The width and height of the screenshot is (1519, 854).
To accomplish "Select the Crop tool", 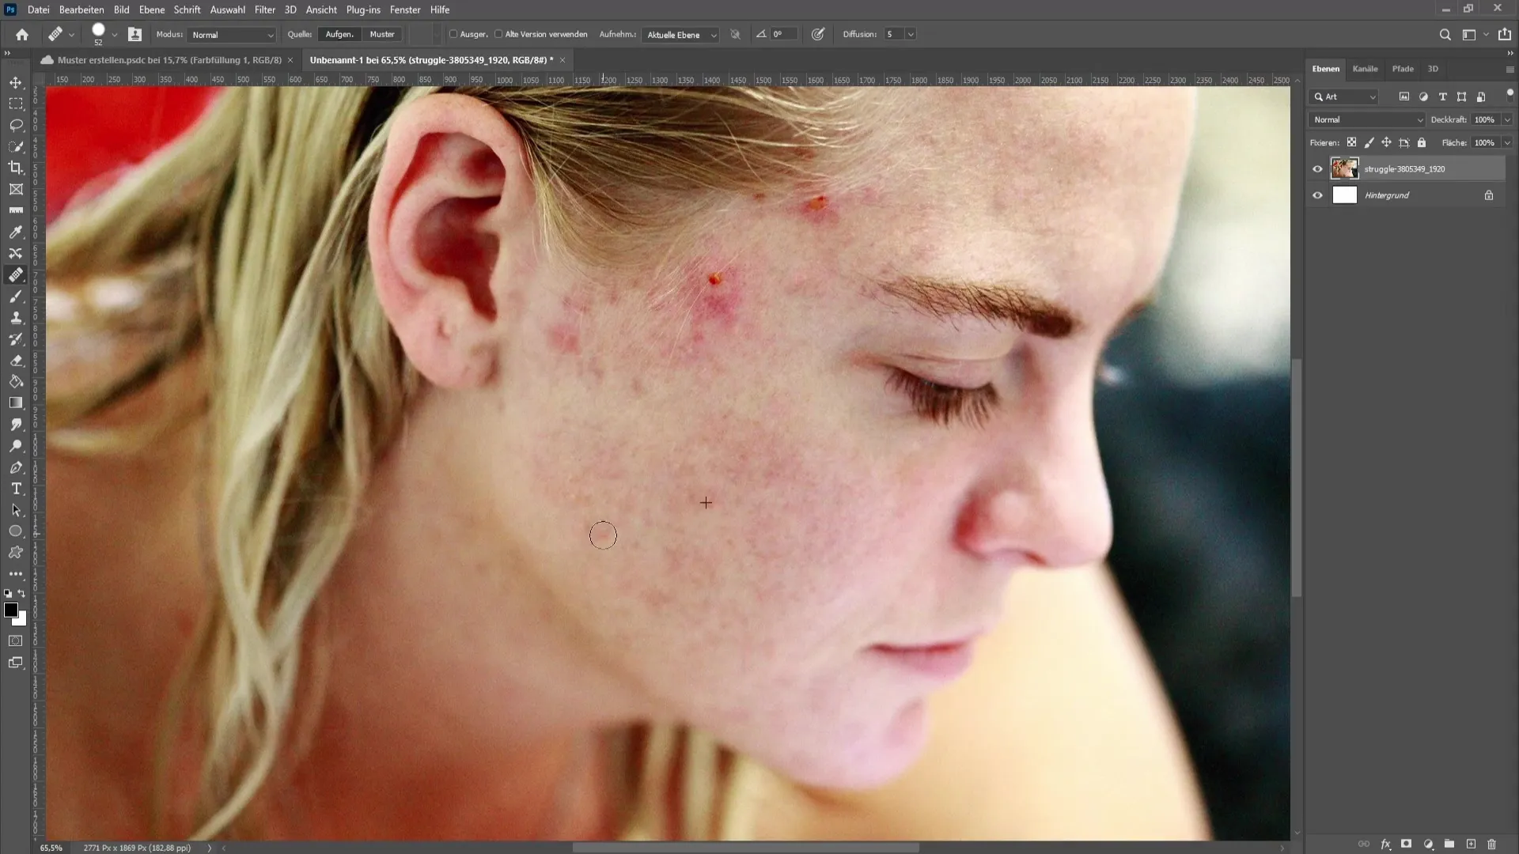I will point(16,167).
